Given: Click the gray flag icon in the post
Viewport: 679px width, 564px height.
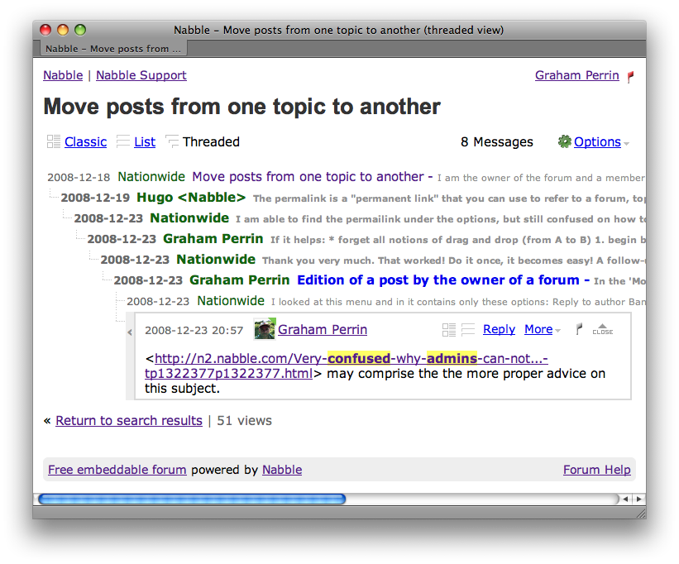Looking at the screenshot, I should tap(579, 329).
